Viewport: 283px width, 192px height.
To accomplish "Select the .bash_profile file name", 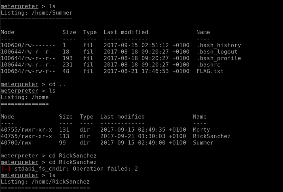I will point(218,58).
